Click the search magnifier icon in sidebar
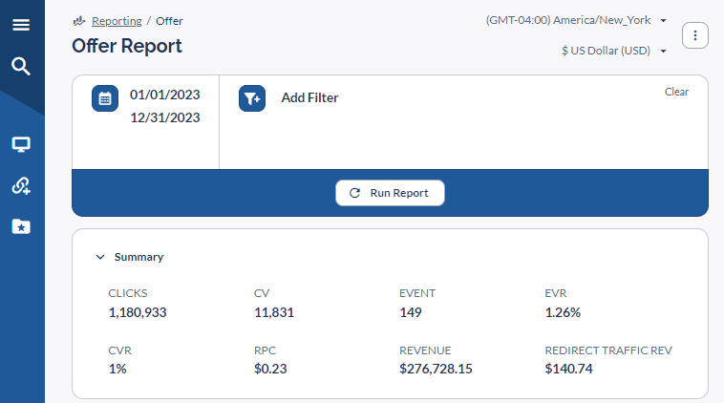Viewport: 724px width, 403px height. click(x=21, y=66)
